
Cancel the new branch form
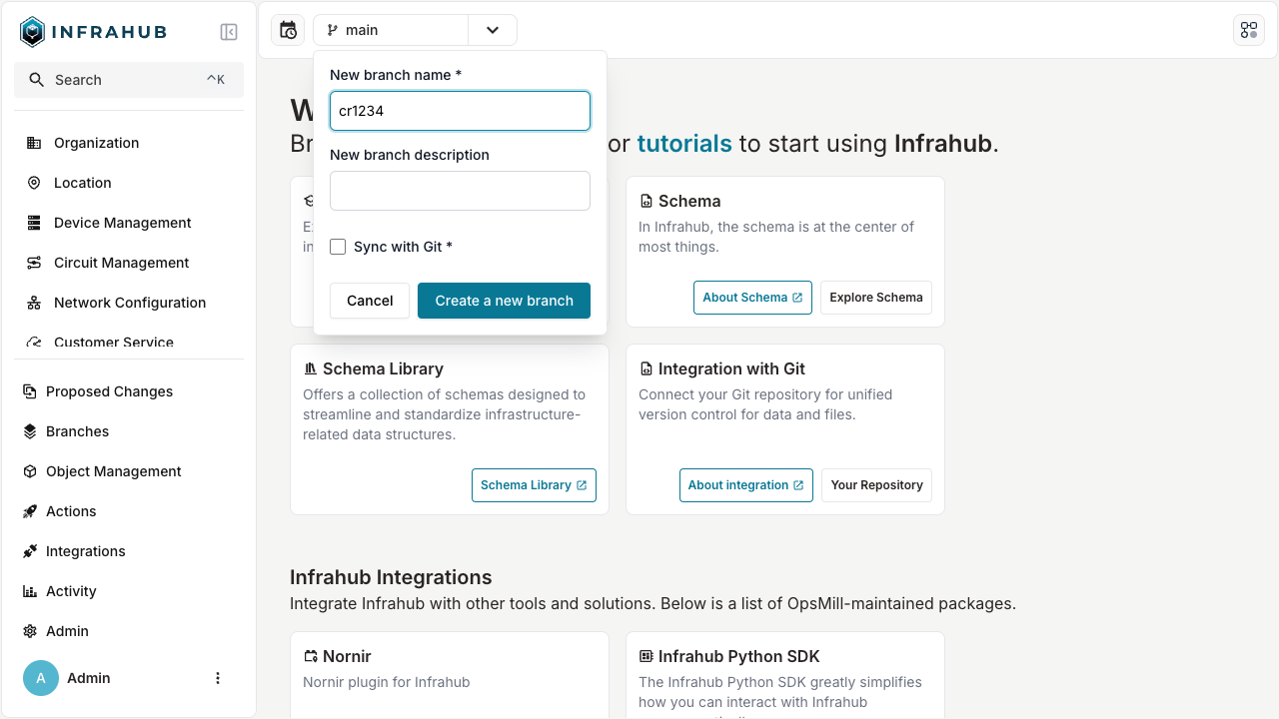pos(370,301)
